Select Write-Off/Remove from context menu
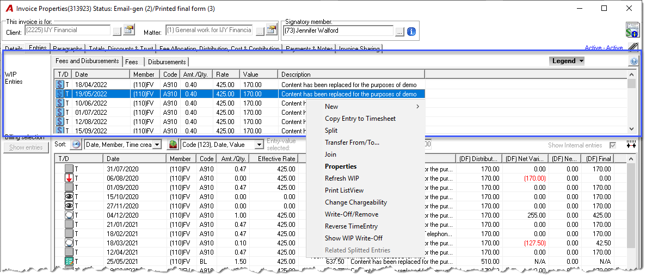Viewport: 646px width, 278px height. pyautogui.click(x=365, y=214)
